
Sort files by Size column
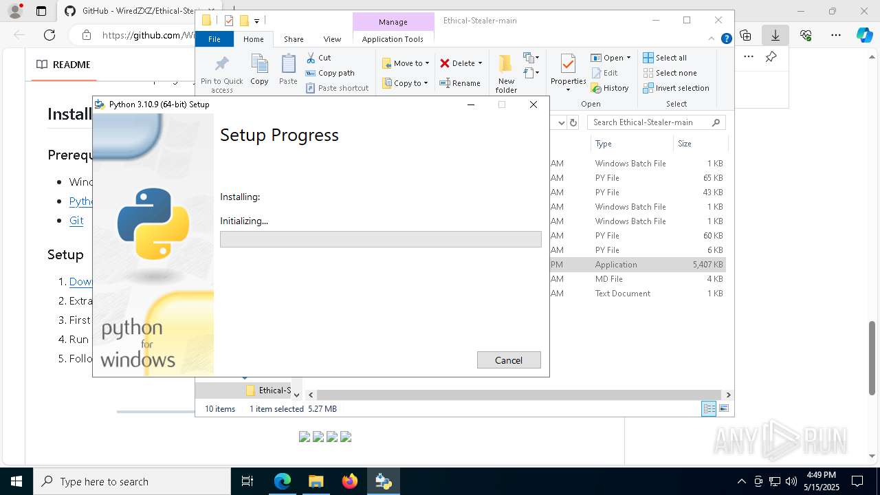point(699,144)
